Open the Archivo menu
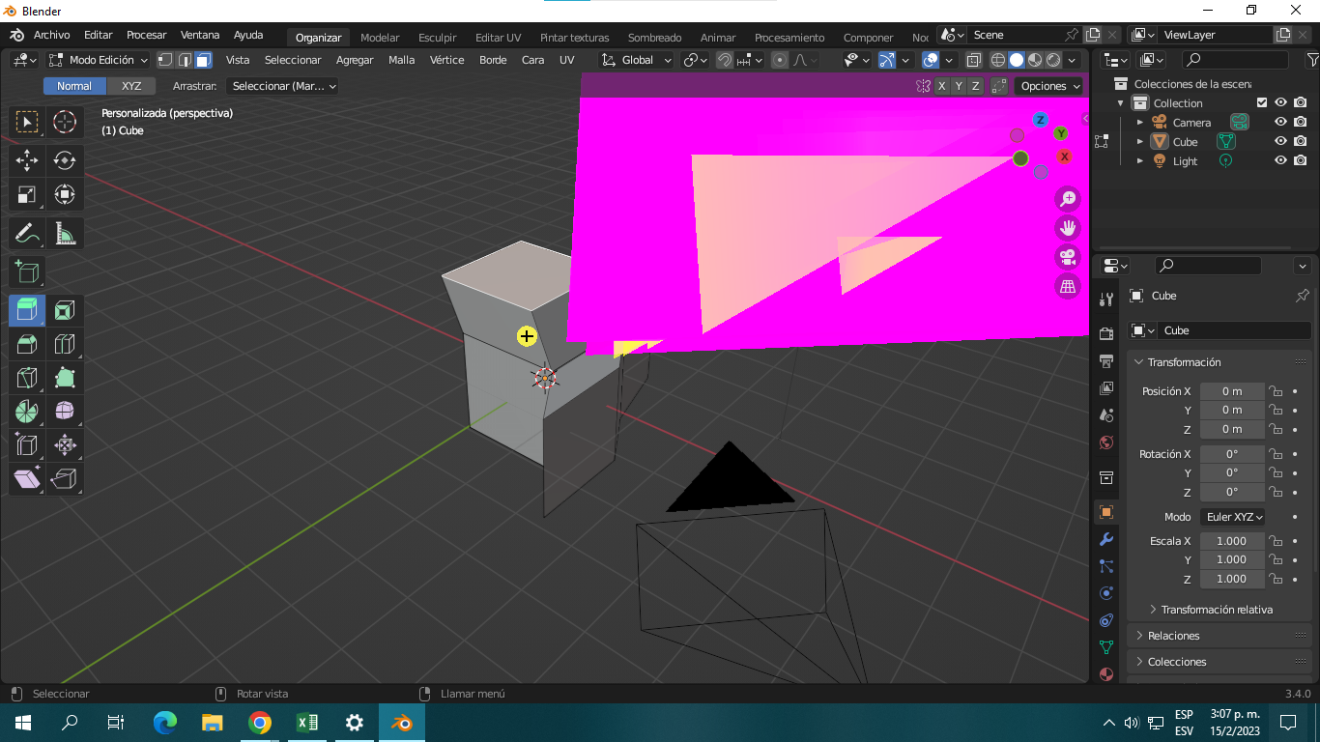Viewport: 1320px width, 742px height. click(x=51, y=35)
